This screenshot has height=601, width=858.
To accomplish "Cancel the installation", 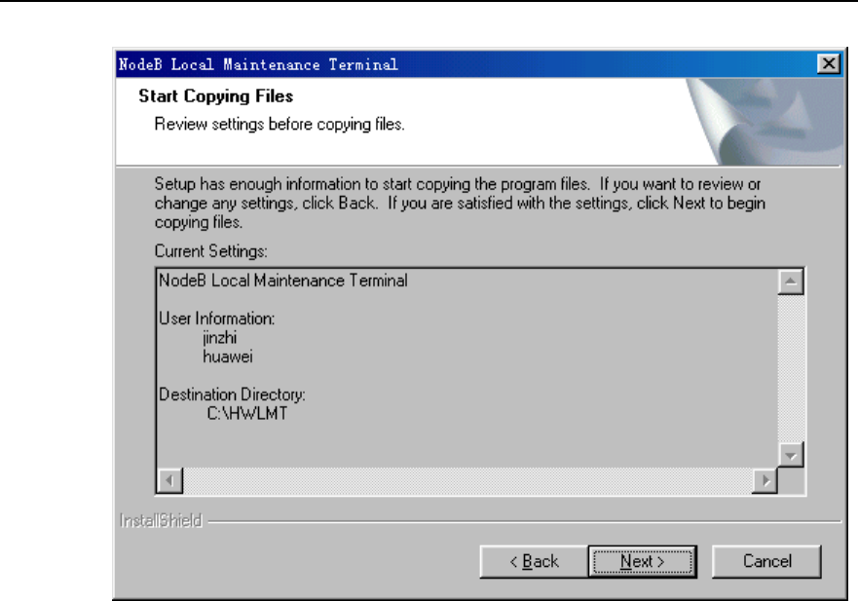I will click(766, 561).
